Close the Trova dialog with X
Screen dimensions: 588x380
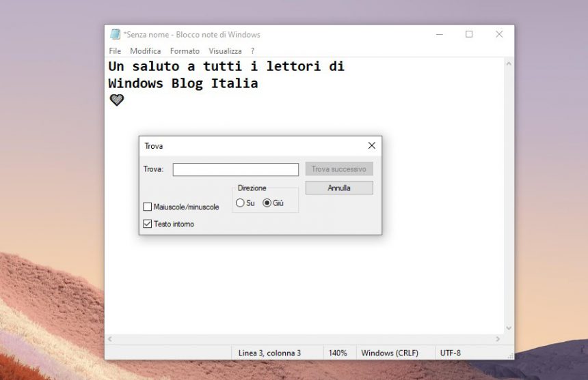pos(372,145)
